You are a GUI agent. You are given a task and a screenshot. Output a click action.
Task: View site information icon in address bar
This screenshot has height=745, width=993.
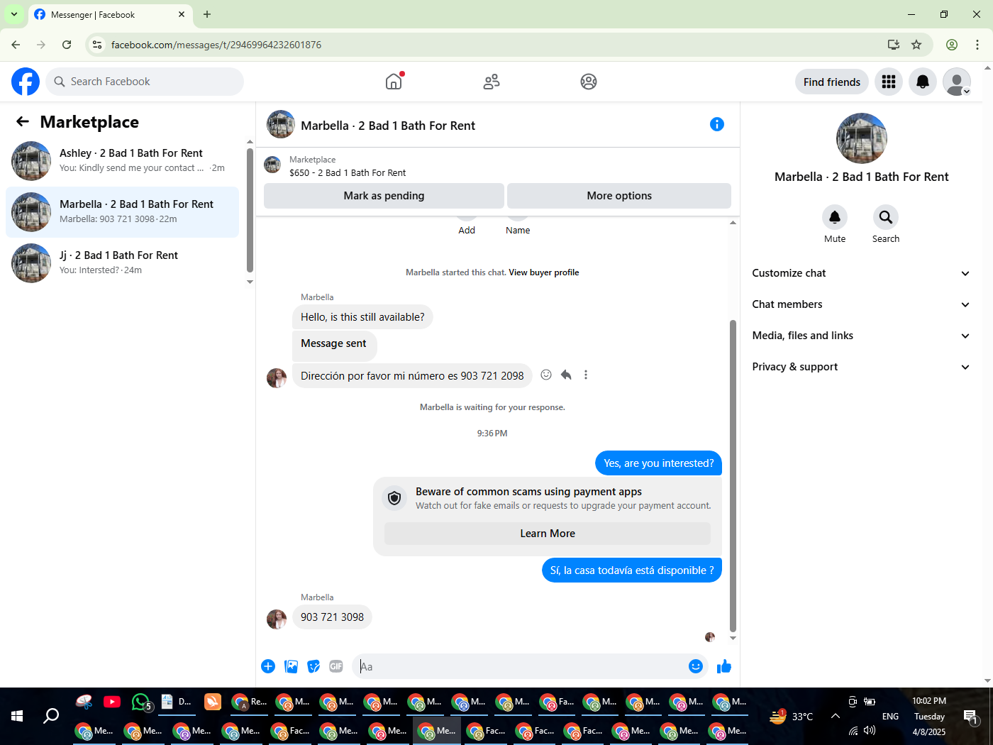click(97, 45)
